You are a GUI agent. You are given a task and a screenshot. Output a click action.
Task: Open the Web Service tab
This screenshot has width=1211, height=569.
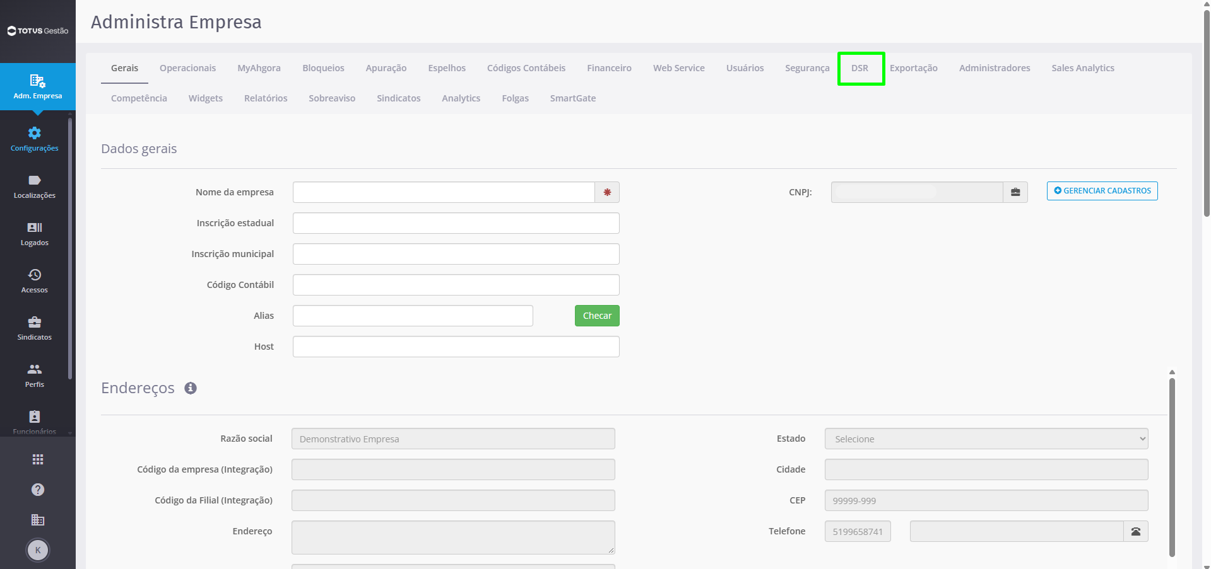679,68
